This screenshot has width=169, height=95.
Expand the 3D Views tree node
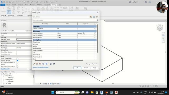pos(3,84)
